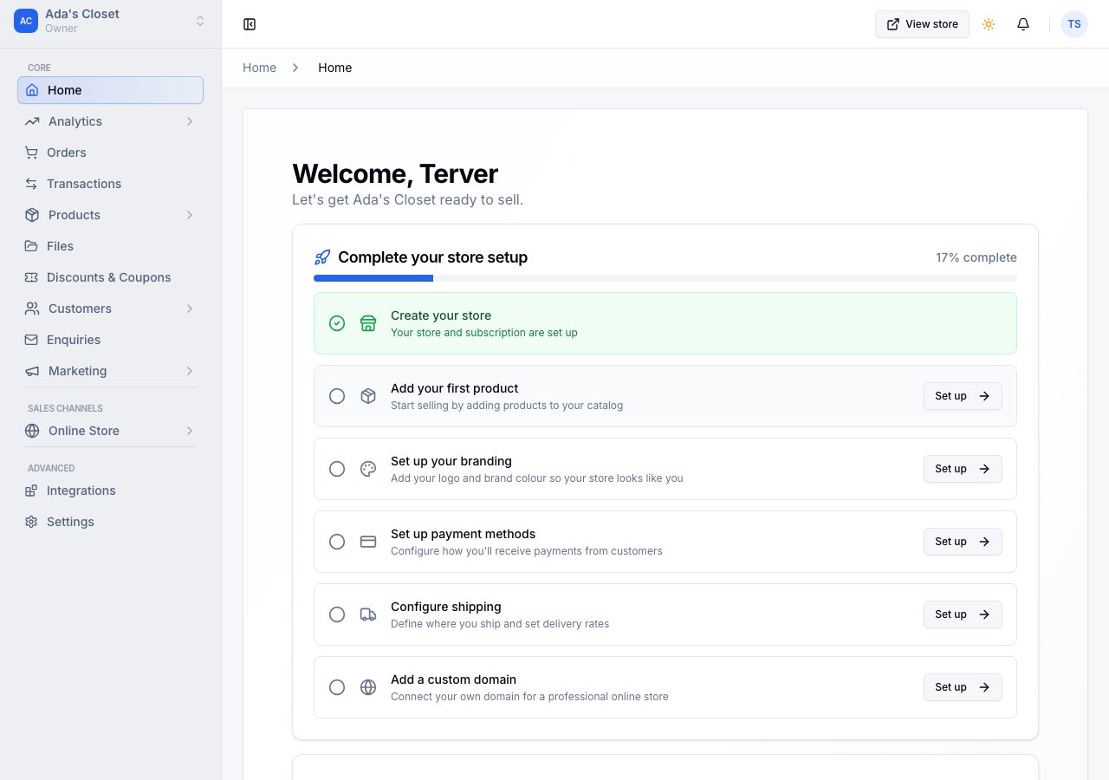Click Set up for payment methods
Image resolution: width=1109 pixels, height=780 pixels.
click(963, 542)
